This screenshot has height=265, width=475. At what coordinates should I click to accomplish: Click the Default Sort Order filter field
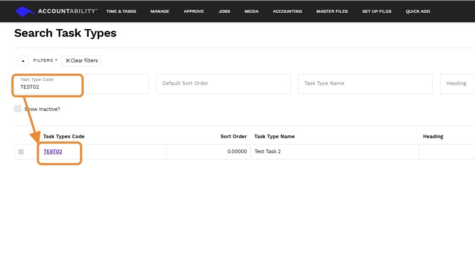[223, 84]
